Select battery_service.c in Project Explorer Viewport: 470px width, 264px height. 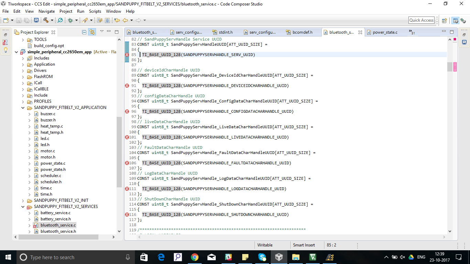pyautogui.click(x=55, y=213)
